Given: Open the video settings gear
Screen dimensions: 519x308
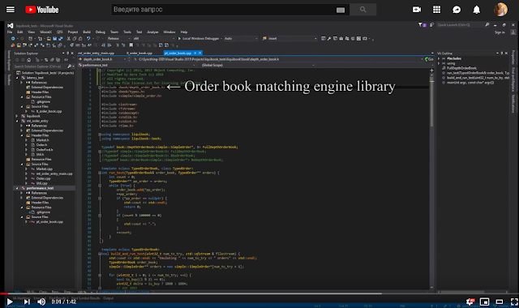Looking at the screenshot, I should tap(470, 302).
